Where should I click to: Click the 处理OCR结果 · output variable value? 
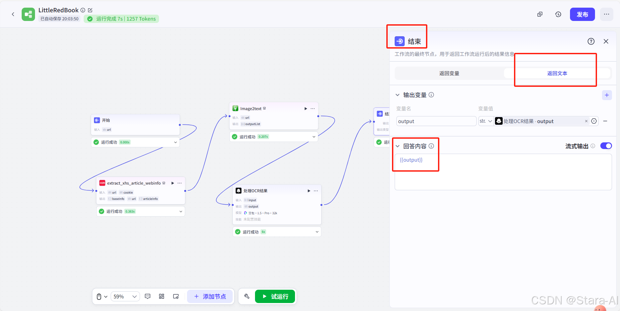tap(528, 121)
